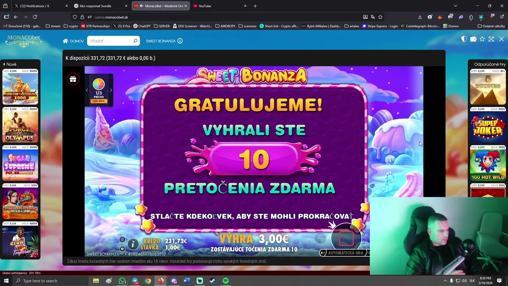
Task: Show hidden system tray icons
Action: pos(445,281)
